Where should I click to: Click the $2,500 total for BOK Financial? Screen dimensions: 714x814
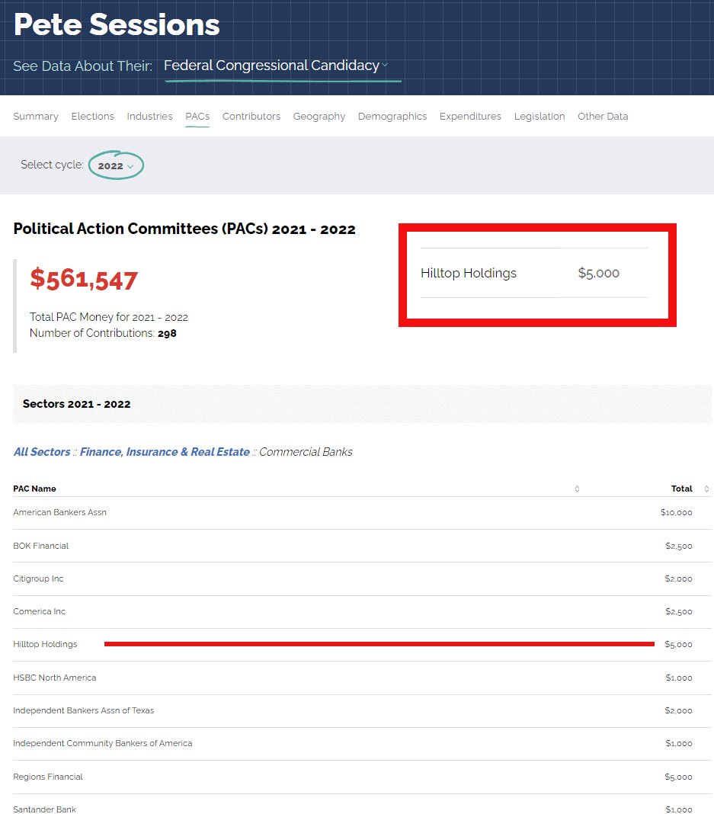coord(679,546)
